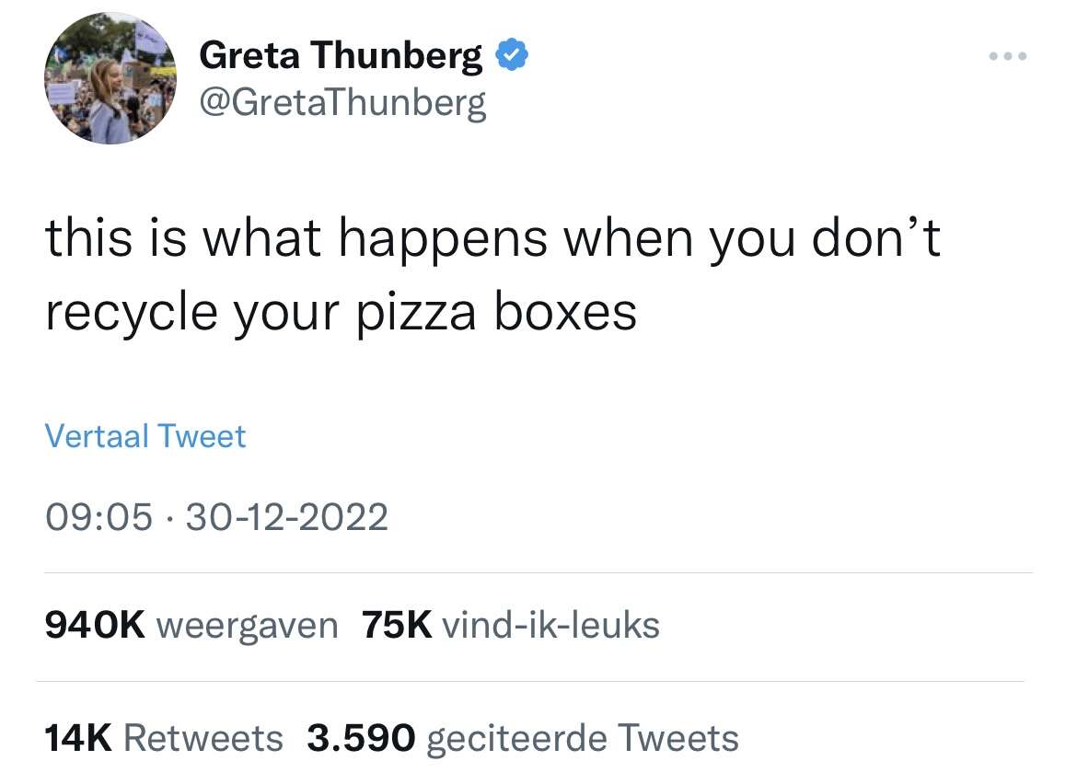Screen dimensions: 1077x784
Task: Click the 30-12-2022 date
Action: pos(287,517)
